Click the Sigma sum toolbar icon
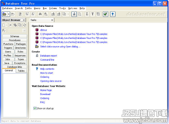Image resolution: width=169 pixels, height=124 pixels. point(87,14)
